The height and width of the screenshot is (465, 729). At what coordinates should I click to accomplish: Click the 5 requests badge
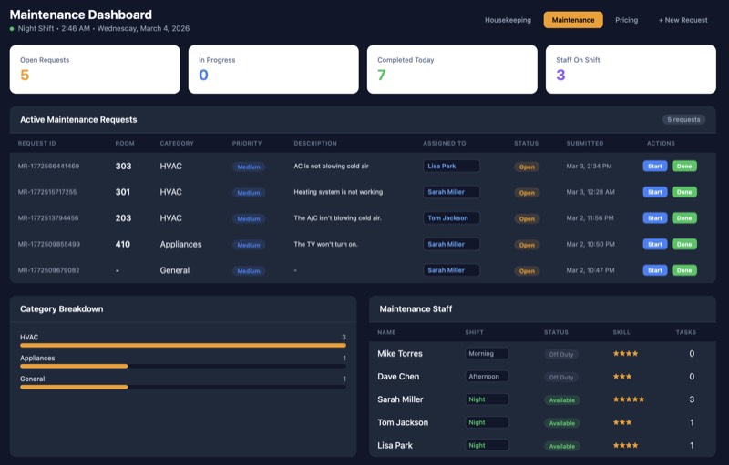tap(683, 120)
